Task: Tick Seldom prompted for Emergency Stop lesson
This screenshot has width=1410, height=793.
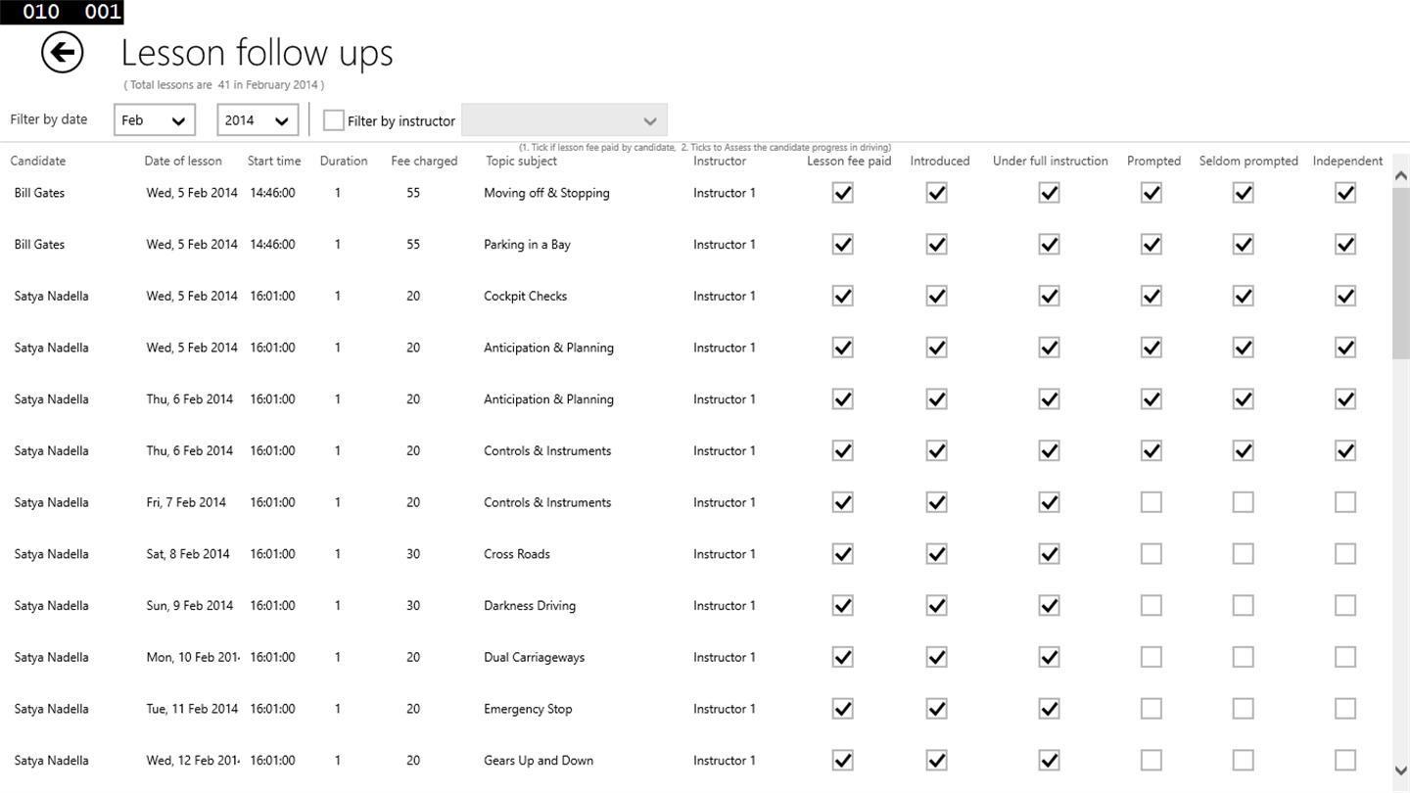Action: (x=1243, y=709)
